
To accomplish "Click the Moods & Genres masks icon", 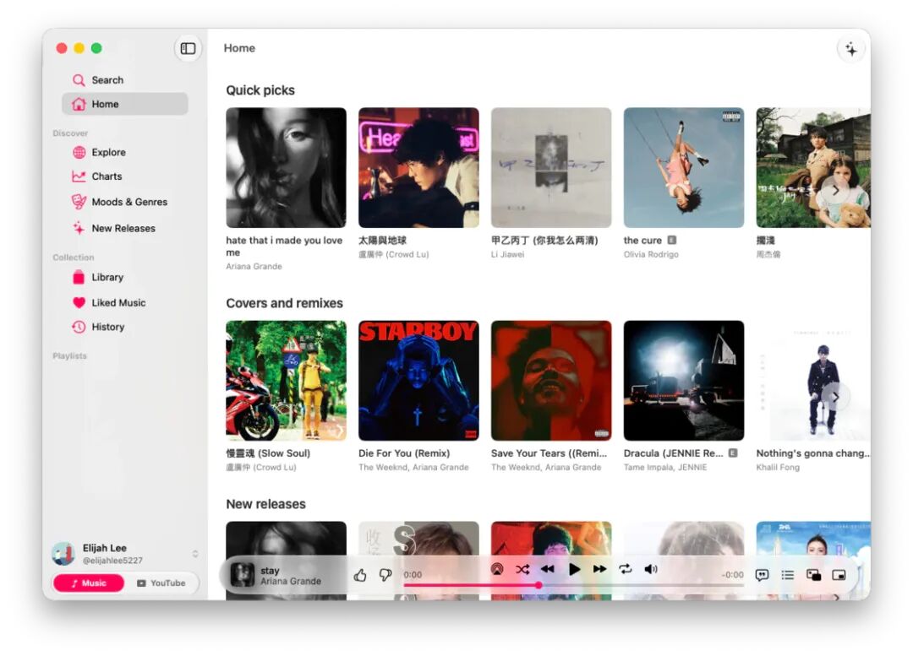I will coord(79,202).
